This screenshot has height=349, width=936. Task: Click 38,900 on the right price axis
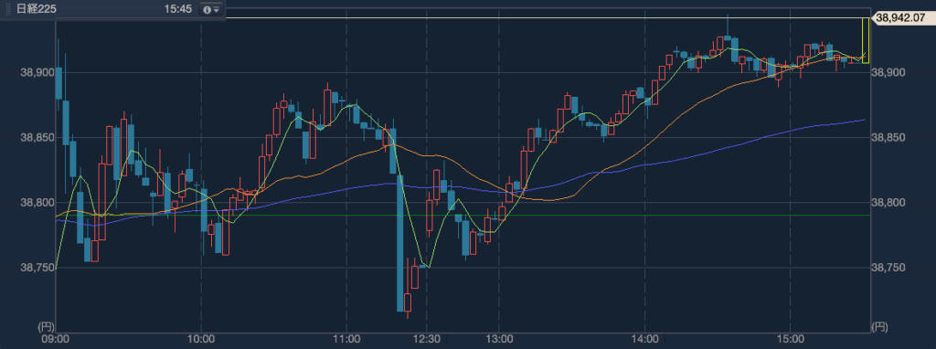pyautogui.click(x=888, y=72)
